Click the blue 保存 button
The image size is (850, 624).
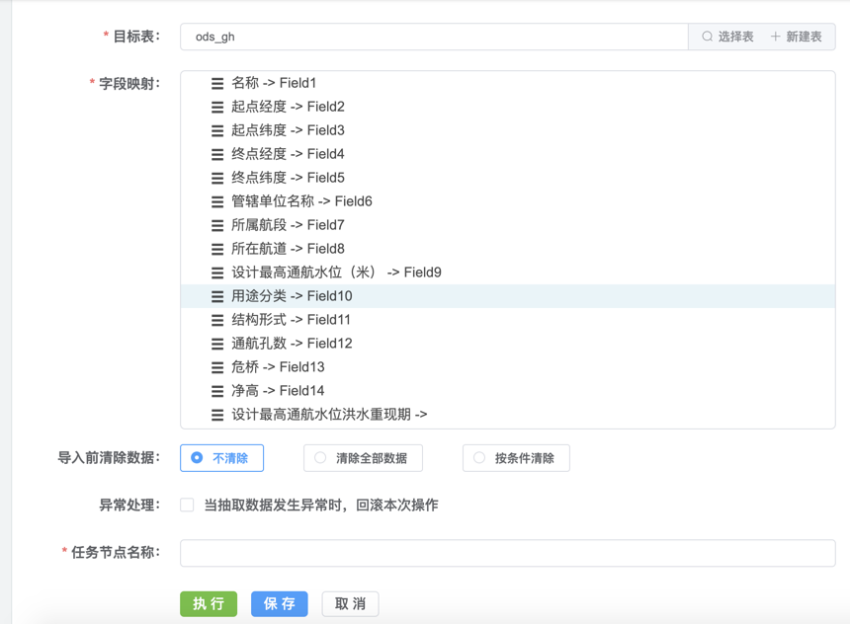280,604
